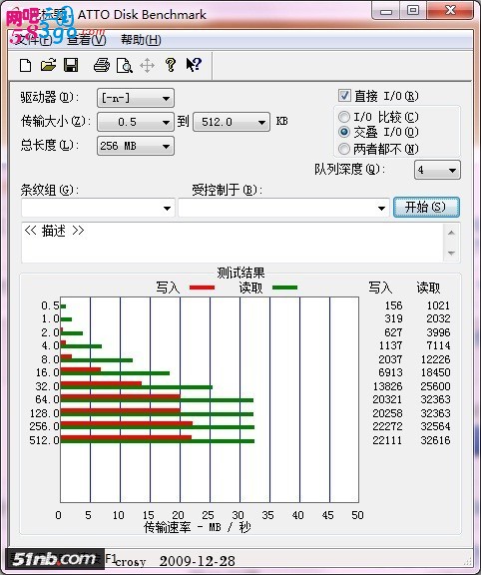The image size is (481, 575).
Task: Open Print Preview icon
Action: pyautogui.click(x=125, y=66)
